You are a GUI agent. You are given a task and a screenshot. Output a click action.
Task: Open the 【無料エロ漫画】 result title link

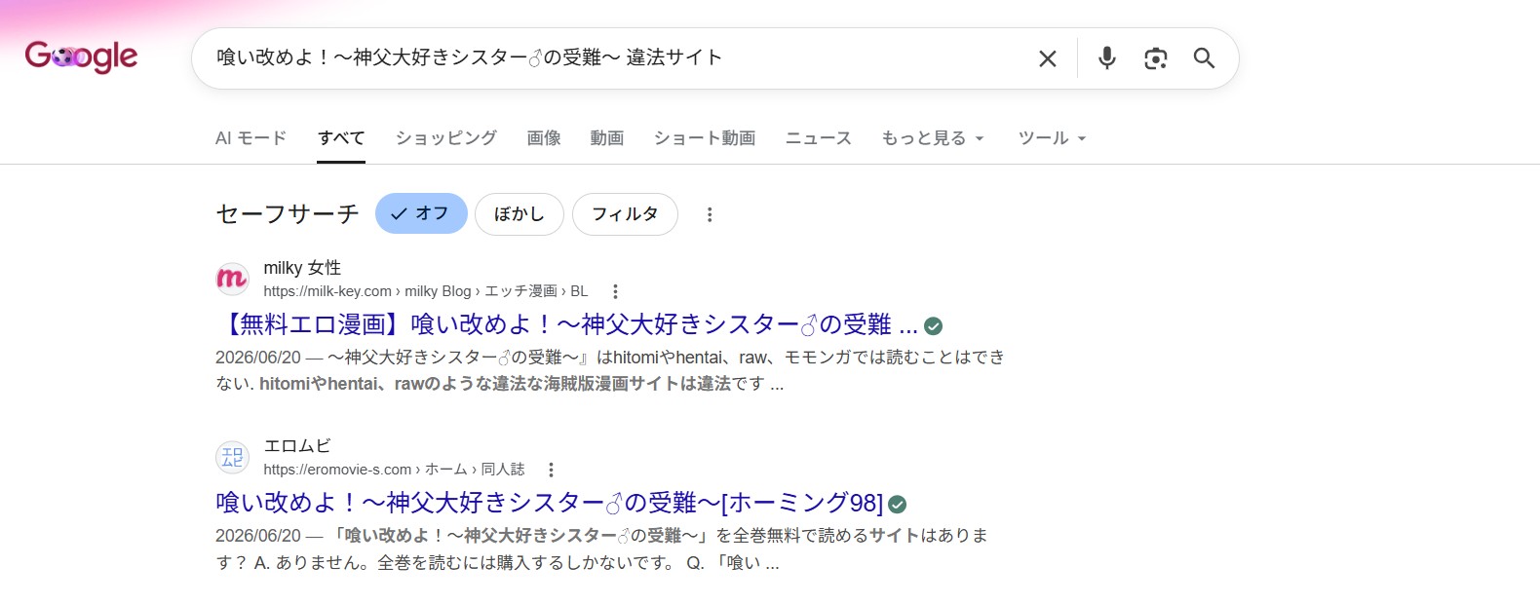[566, 324]
